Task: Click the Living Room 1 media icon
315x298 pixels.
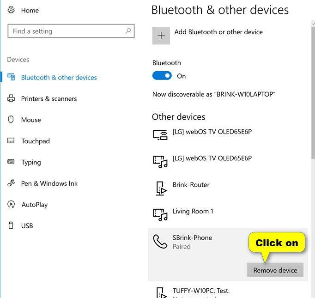Action: tap(160, 215)
